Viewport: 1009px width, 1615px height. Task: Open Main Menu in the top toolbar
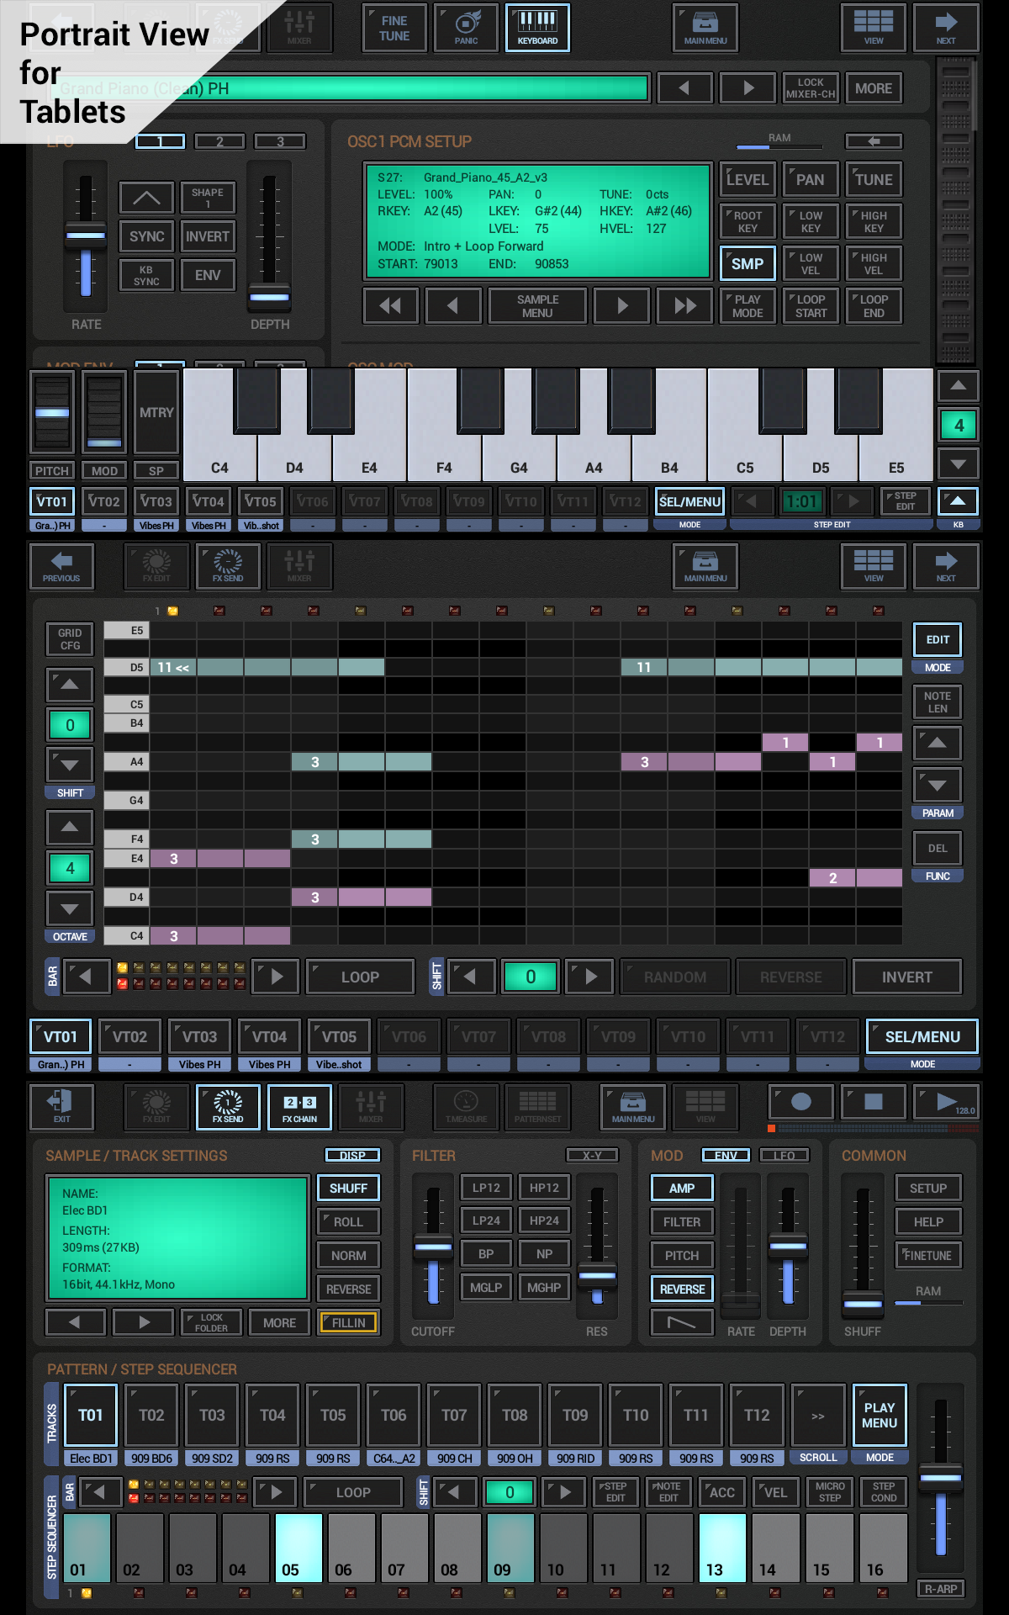pos(705,28)
